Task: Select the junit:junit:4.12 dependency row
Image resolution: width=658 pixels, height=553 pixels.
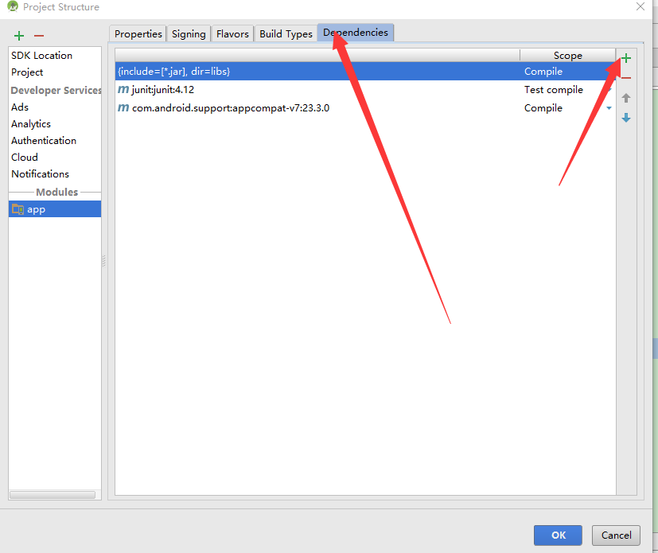Action: (365, 89)
